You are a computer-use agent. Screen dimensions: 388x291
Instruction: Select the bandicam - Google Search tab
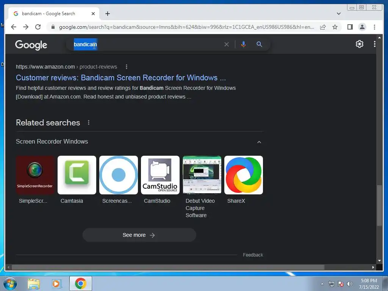click(53, 14)
